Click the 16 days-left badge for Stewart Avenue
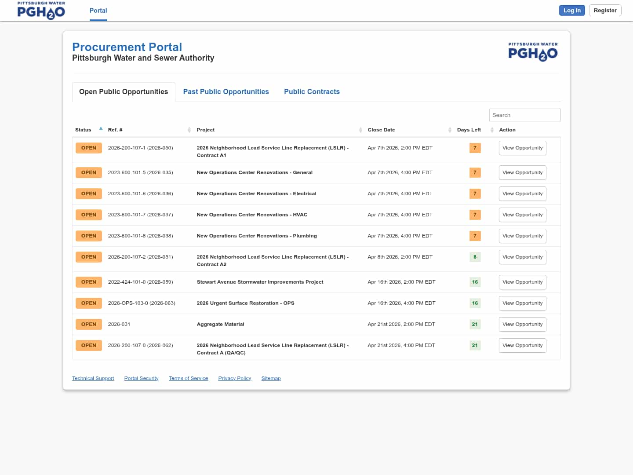Image resolution: width=633 pixels, height=475 pixels. point(475,282)
